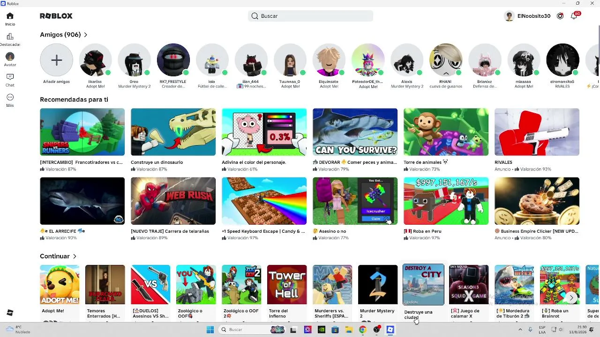Image resolution: width=600 pixels, height=337 pixels.
Task: Open friend Brianixz avatar
Action: [484, 60]
